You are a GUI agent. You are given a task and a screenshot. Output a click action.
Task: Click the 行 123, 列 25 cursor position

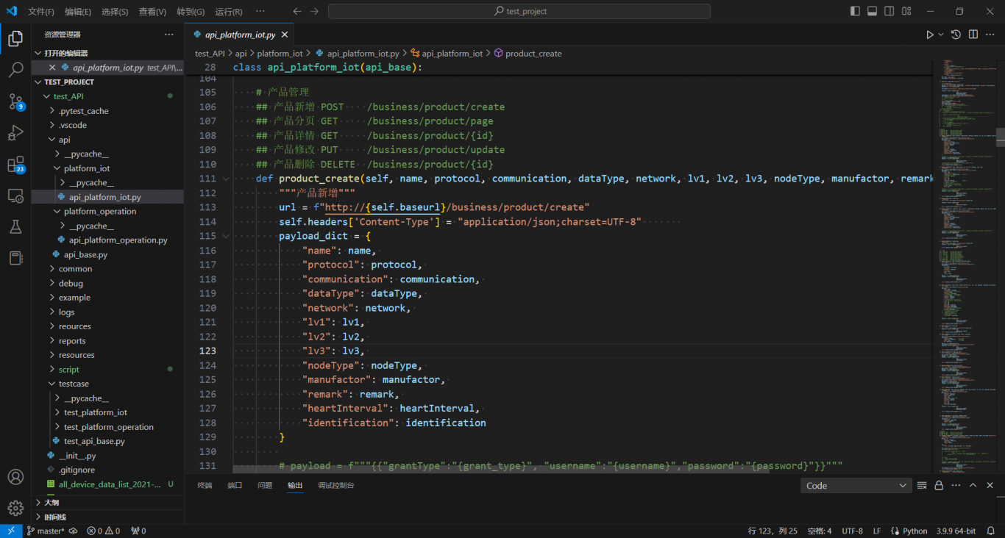pyautogui.click(x=773, y=531)
